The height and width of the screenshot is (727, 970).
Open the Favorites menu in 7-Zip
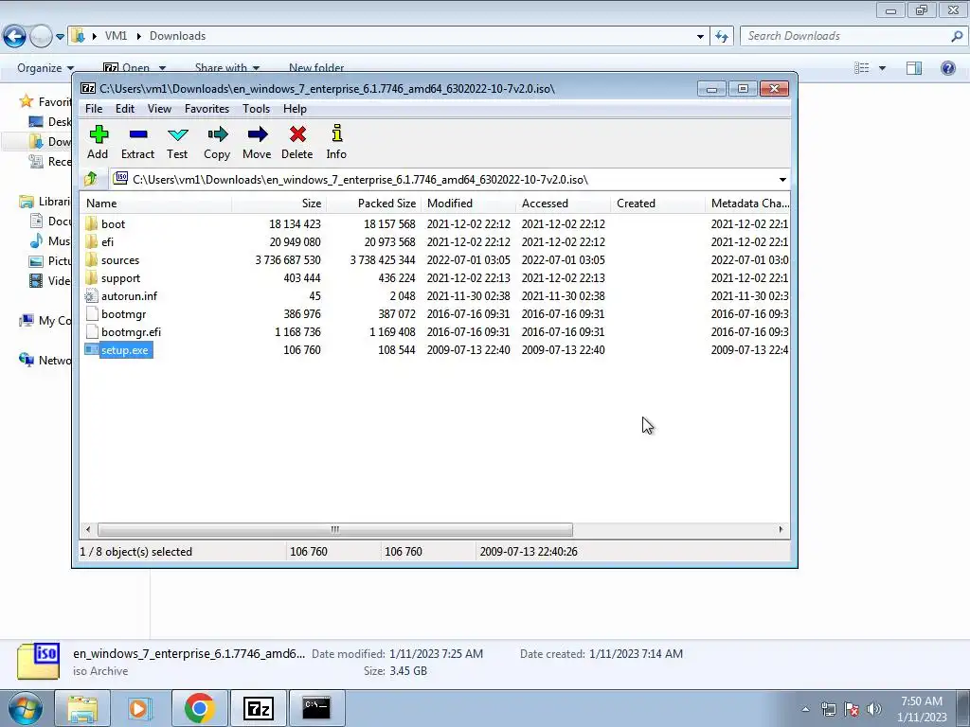click(207, 109)
